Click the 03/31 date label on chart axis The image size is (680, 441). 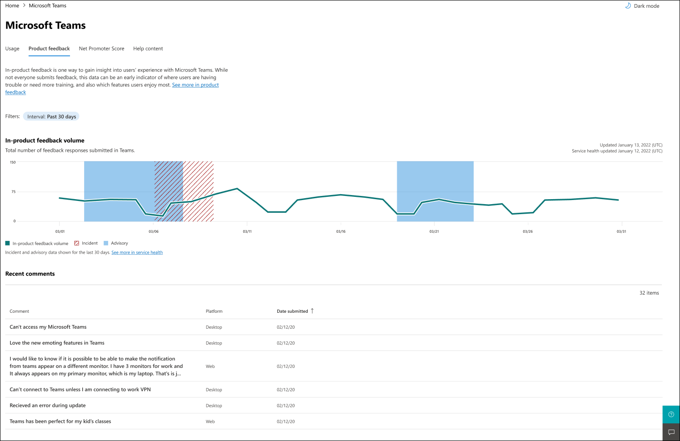[621, 231]
